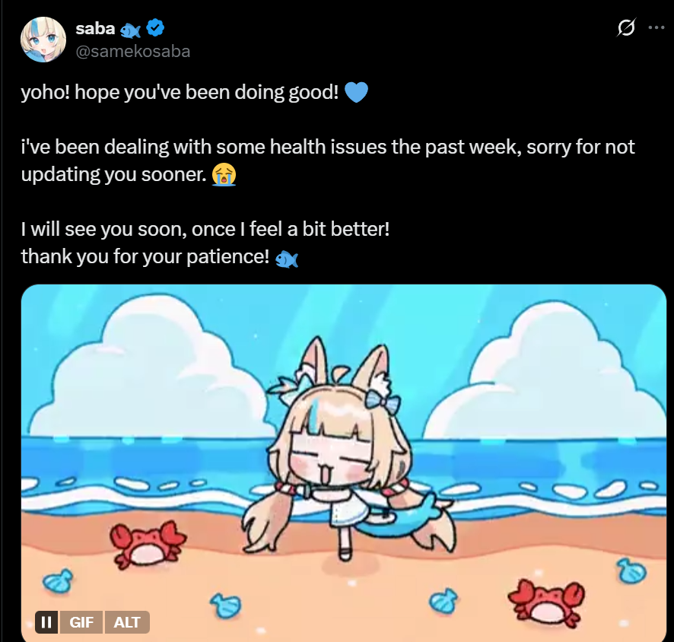Click the crying face emoji
Screen dimensions: 674x642
[x=224, y=174]
